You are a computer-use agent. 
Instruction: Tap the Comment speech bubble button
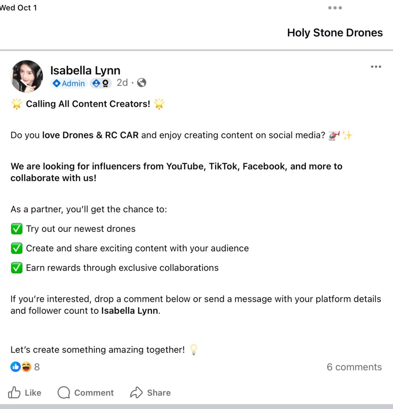pyautogui.click(x=86, y=393)
